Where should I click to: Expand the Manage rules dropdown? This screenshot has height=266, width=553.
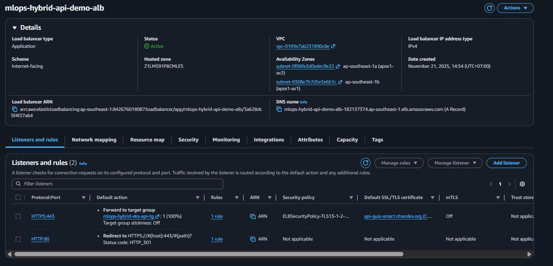(x=399, y=163)
